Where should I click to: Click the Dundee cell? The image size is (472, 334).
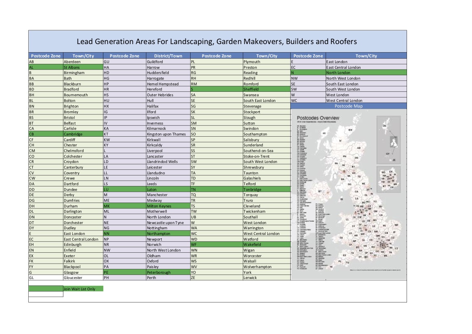pyautogui.click(x=83, y=190)
